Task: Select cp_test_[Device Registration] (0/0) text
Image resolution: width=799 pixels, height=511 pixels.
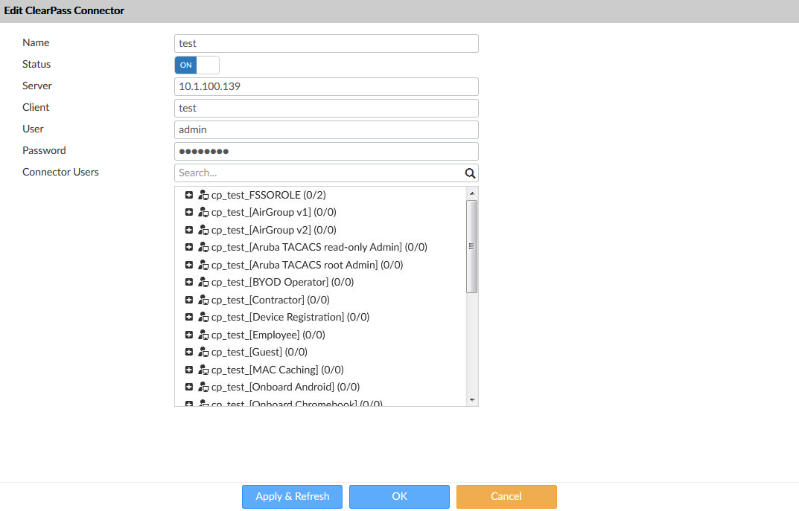Action: [290, 317]
